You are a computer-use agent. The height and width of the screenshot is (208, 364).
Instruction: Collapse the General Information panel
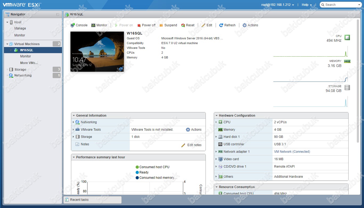[74, 116]
